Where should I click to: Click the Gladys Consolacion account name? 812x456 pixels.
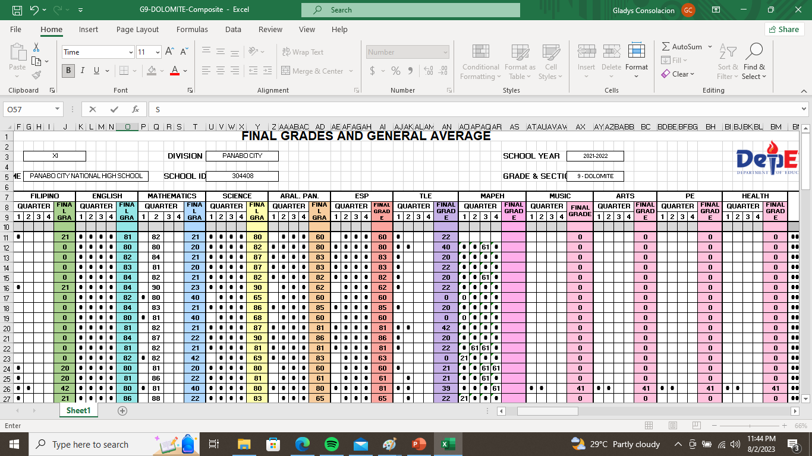(644, 10)
